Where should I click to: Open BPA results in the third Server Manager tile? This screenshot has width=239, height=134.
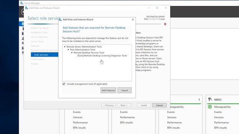[173, 128]
